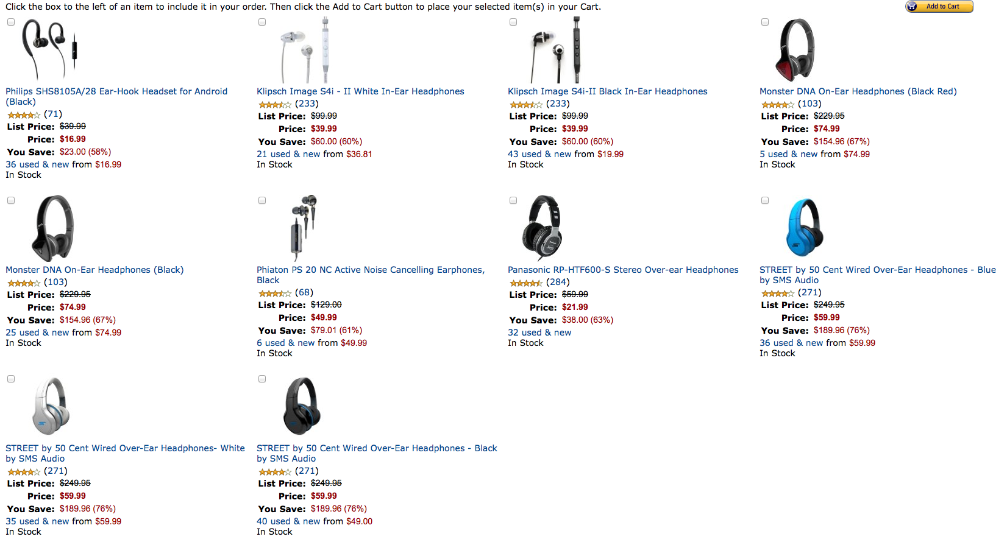Viewport: 1007px width, 542px height.
Task: Check the STREET by 50 Cent Blue headphones box
Action: coord(764,200)
